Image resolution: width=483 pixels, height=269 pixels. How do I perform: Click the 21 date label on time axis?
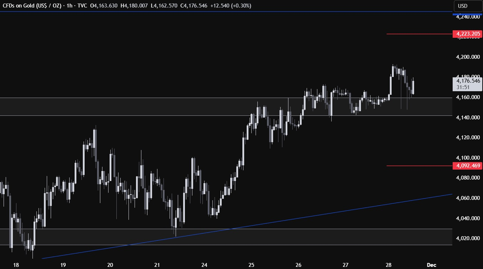157,265
